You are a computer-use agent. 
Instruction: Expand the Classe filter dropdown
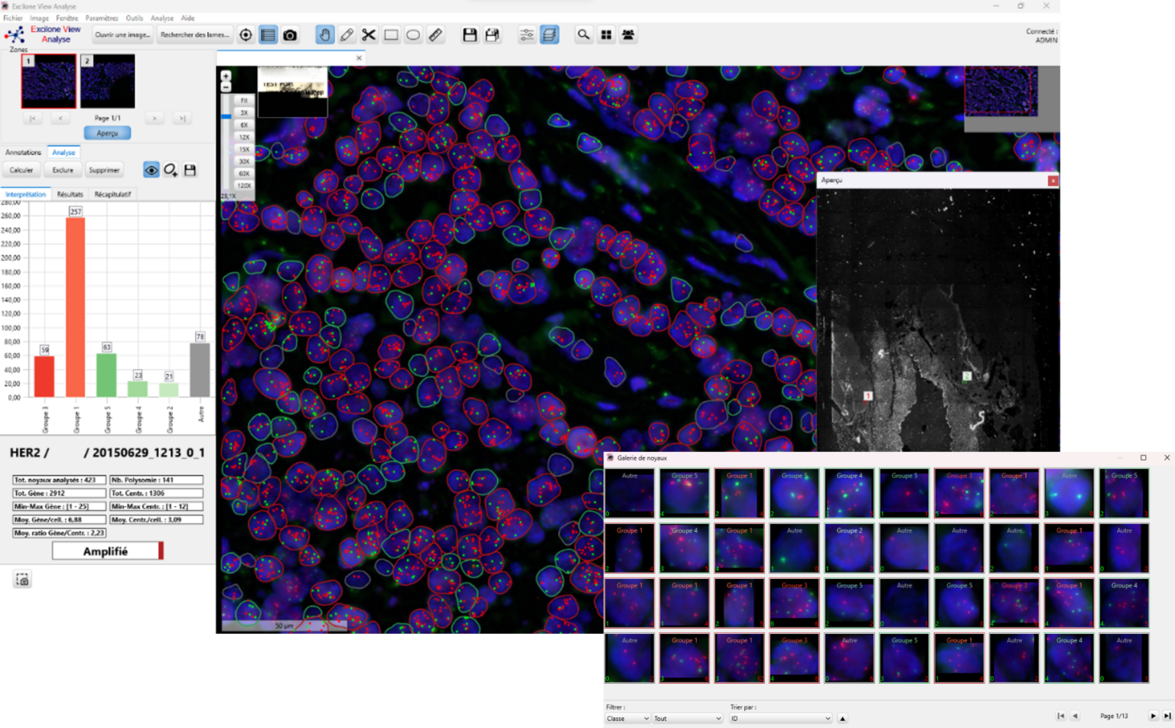pyautogui.click(x=627, y=718)
